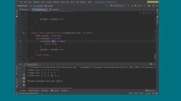Run with coverage icon in toolbar
The width and height of the screenshot is (181, 101).
click(x=136, y=6)
